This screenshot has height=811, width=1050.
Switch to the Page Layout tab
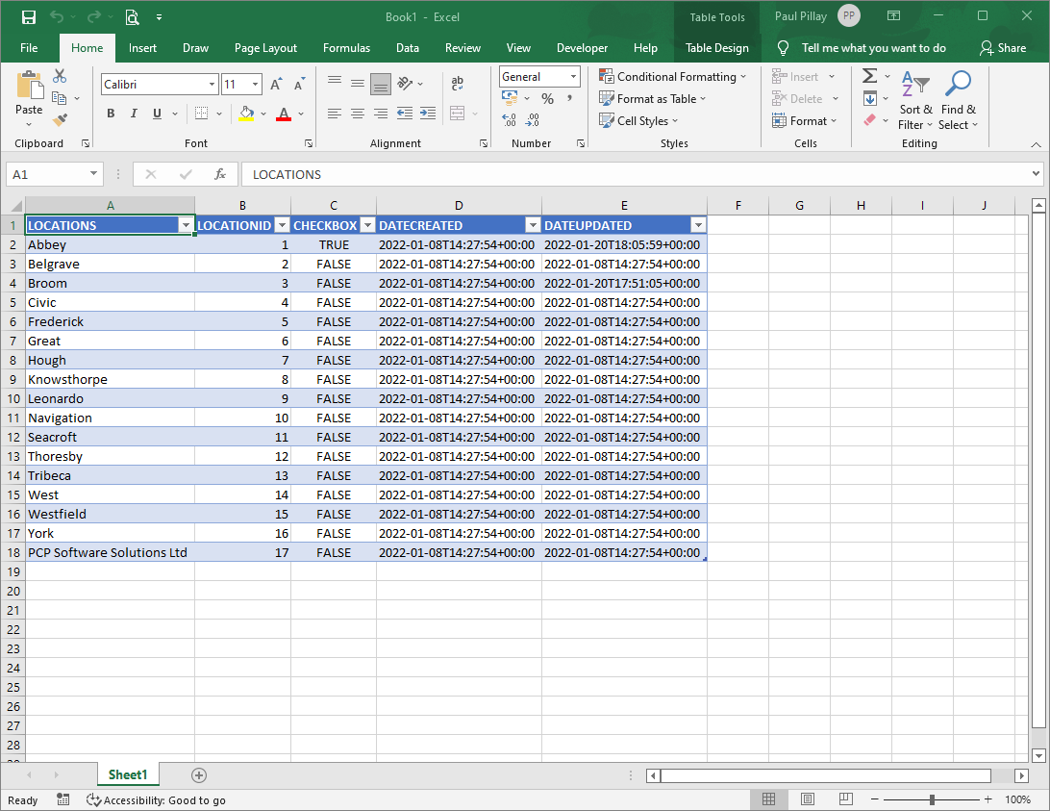[265, 48]
